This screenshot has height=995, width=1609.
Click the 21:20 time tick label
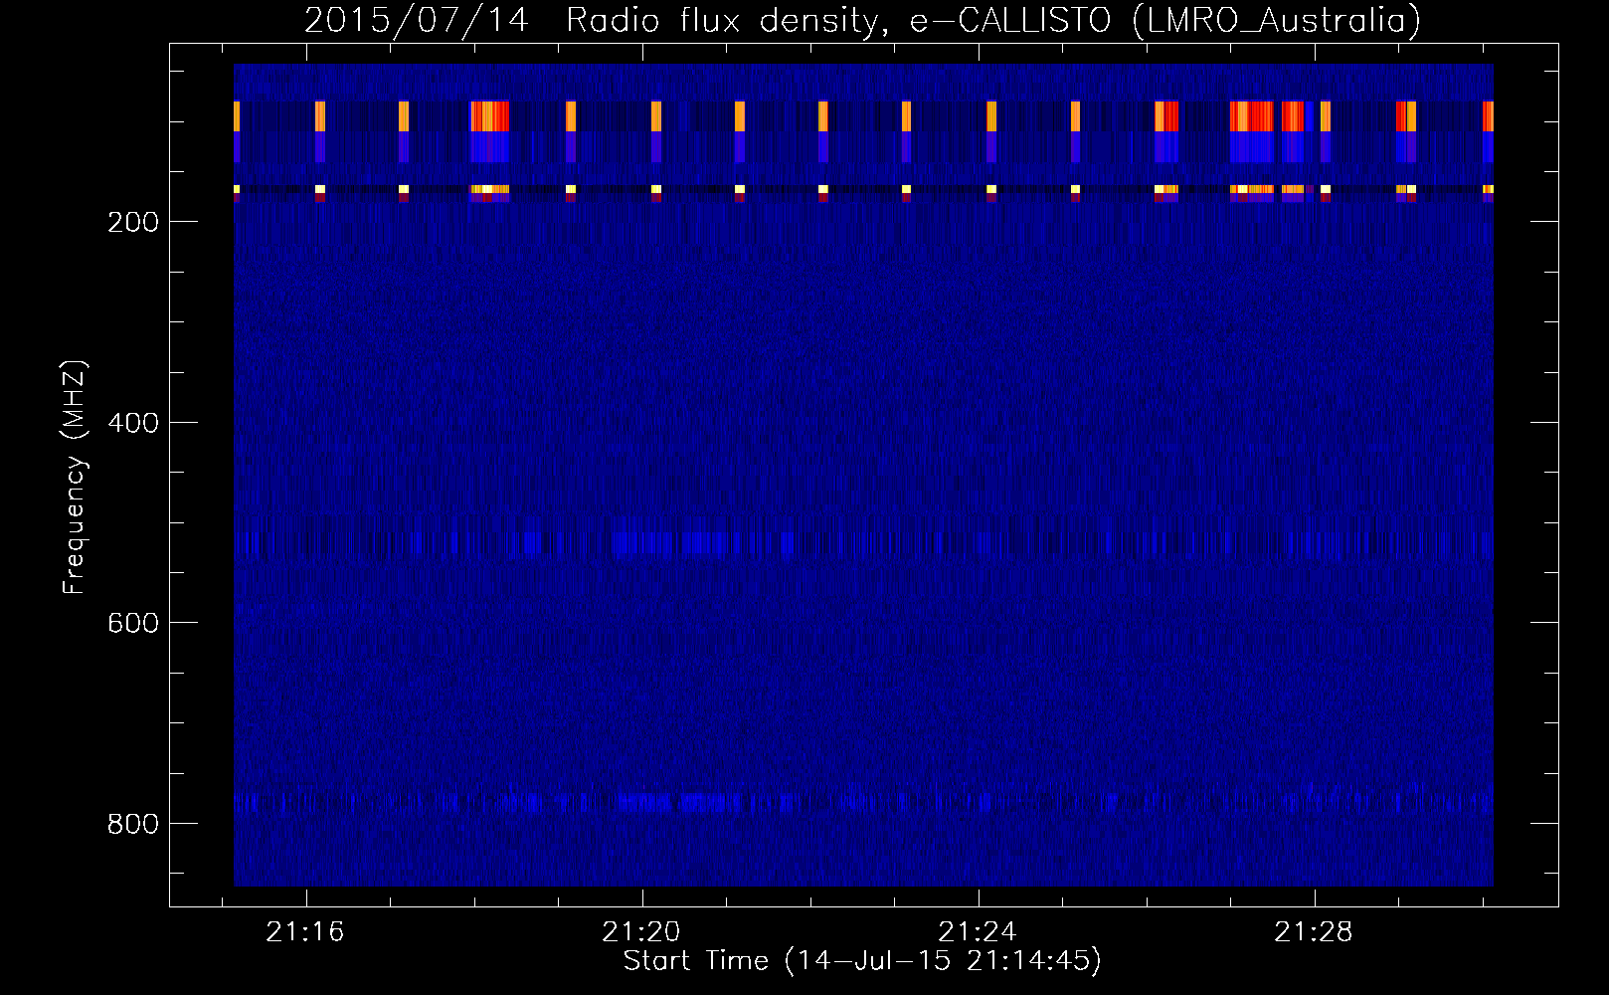(x=641, y=932)
